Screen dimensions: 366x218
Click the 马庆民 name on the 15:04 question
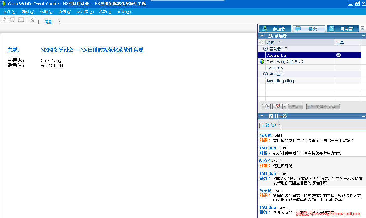click(x=265, y=190)
